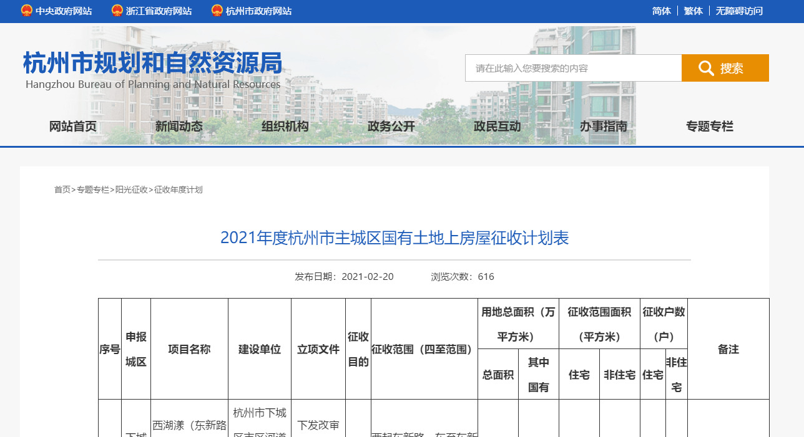This screenshot has height=437, width=804.
Task: Click the 项目名称 table header
Action: point(189,350)
